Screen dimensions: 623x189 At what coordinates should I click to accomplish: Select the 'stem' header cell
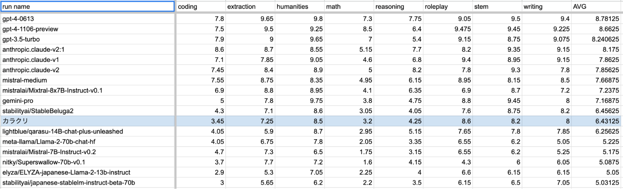pos(497,7)
